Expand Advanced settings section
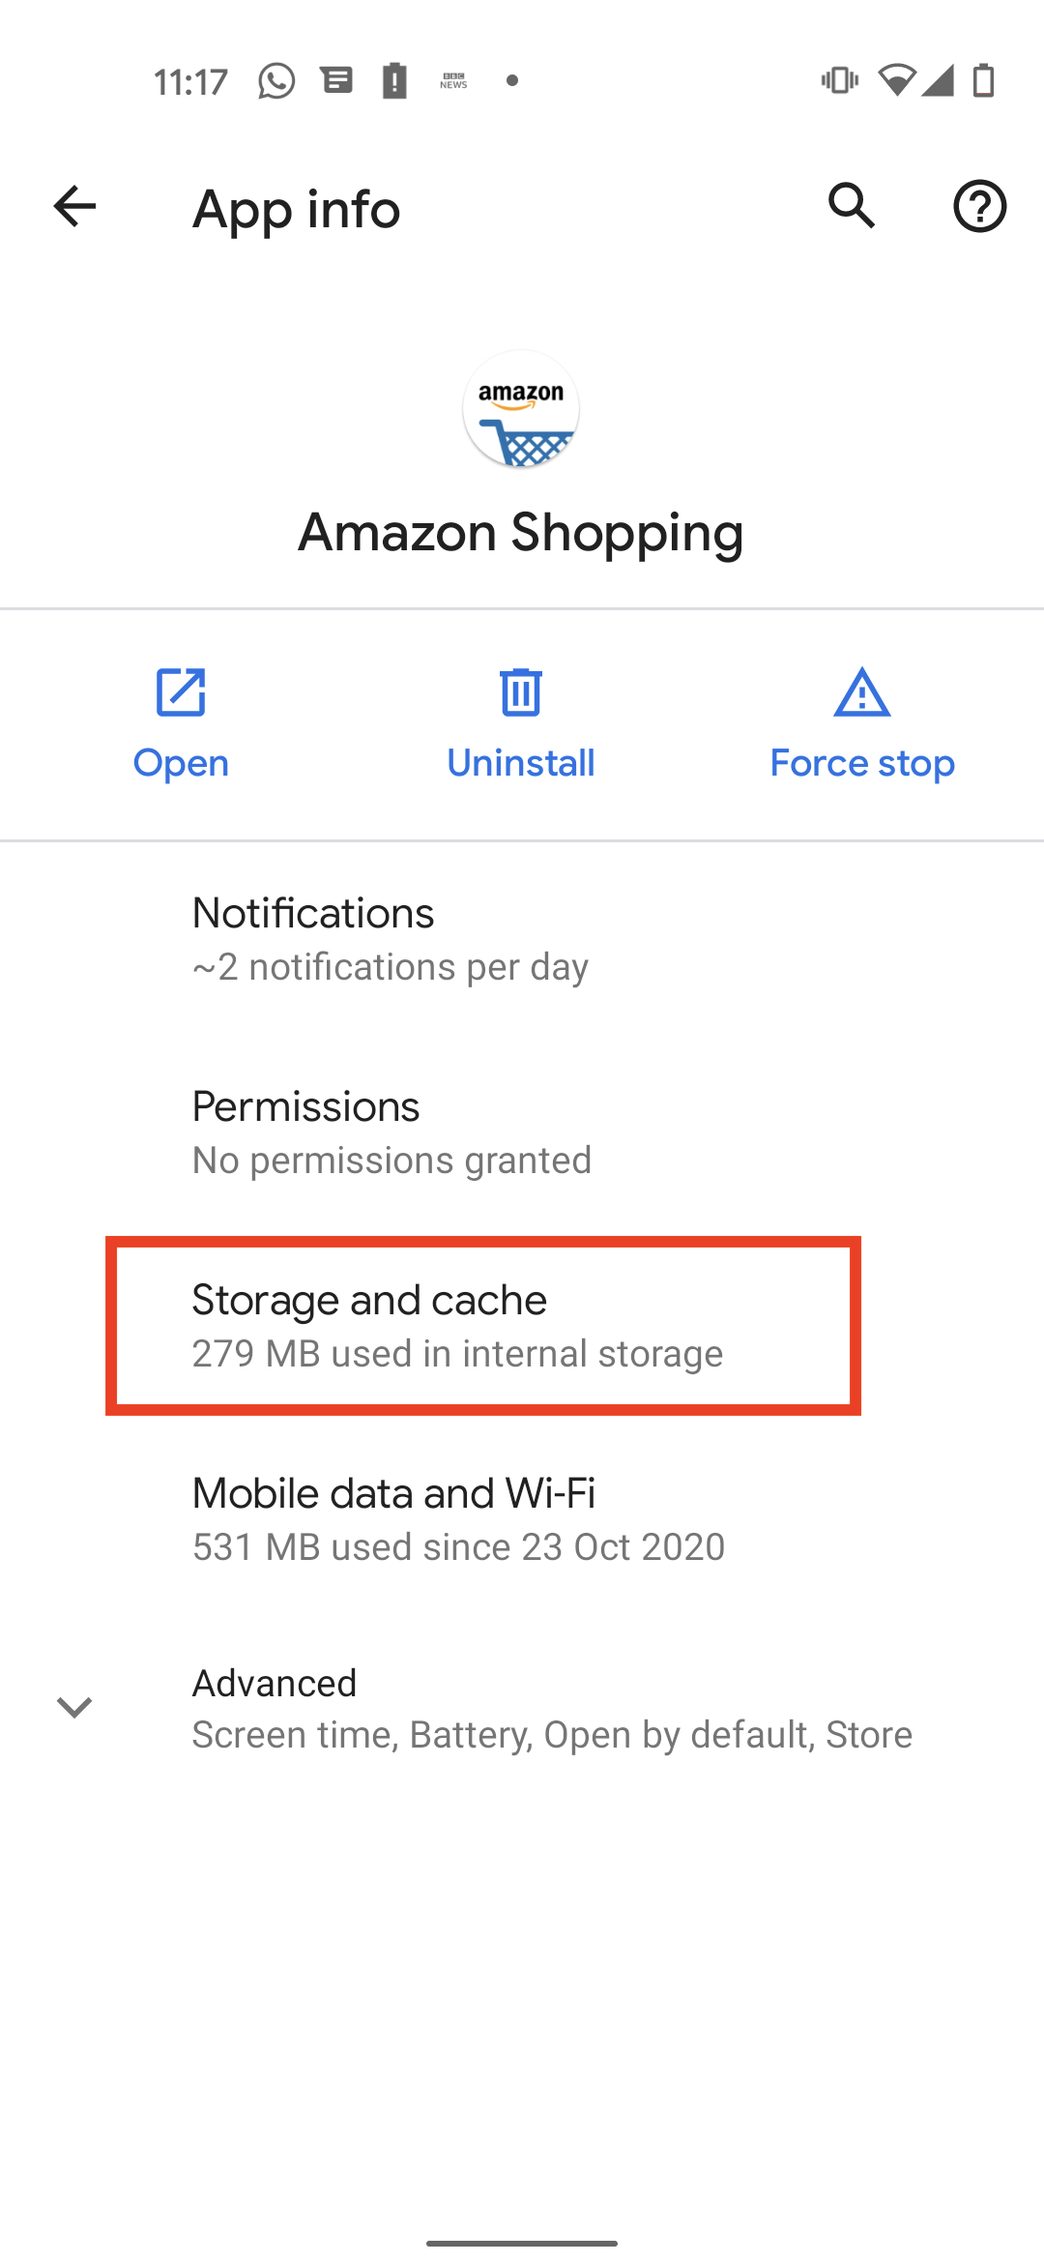The width and height of the screenshot is (1044, 2263). (x=522, y=1709)
